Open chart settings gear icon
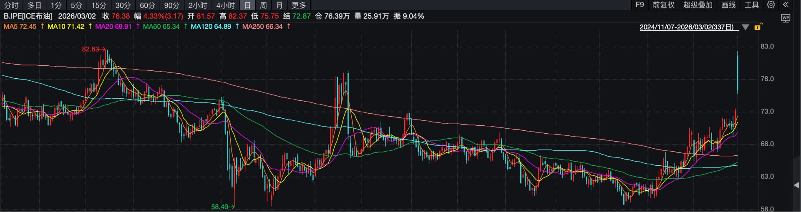Viewport: 801px width, 212px height. point(771,5)
